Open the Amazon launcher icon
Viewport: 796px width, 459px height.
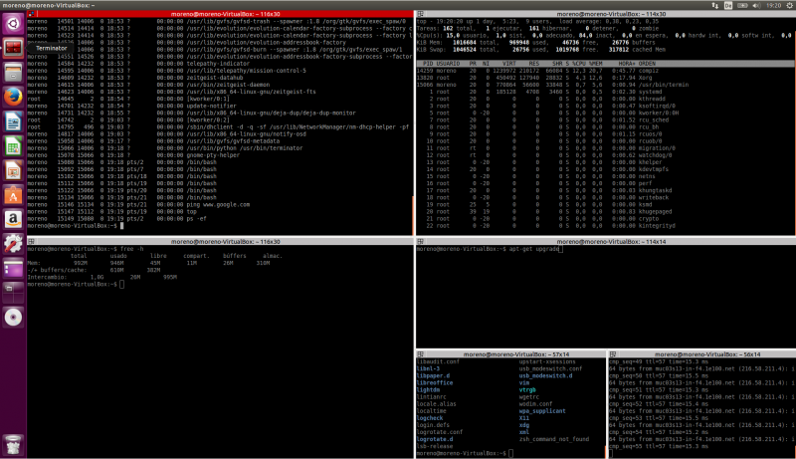pyautogui.click(x=13, y=219)
